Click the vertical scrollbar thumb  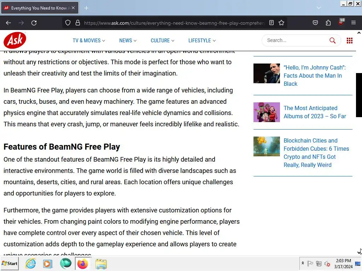359,95
